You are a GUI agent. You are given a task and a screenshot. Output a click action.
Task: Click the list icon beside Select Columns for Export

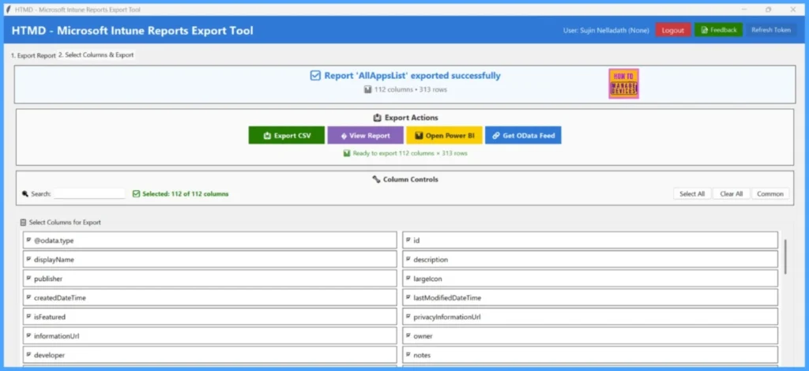[23, 223]
